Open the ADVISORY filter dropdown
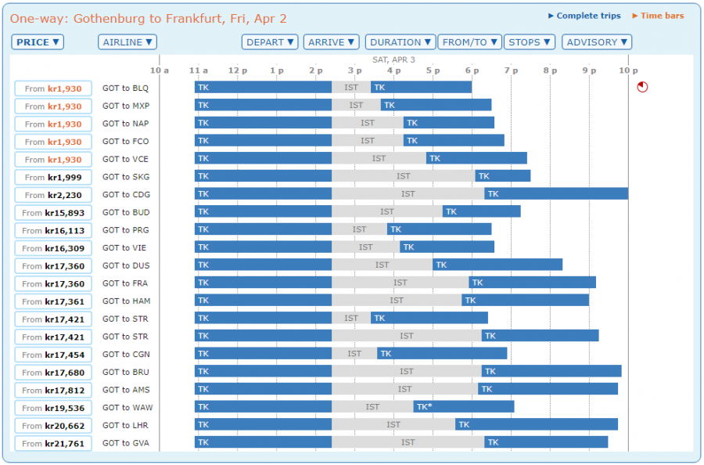This screenshot has width=704, height=465. point(596,42)
